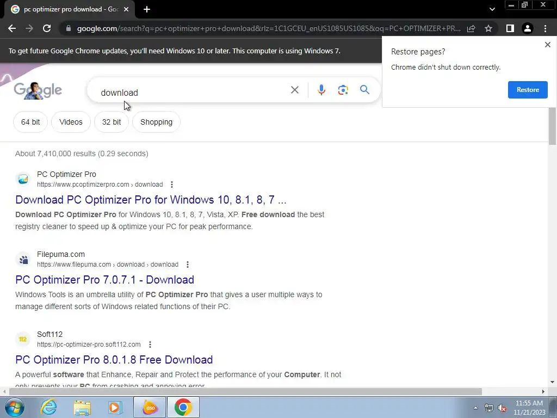Open Windows Explorer from taskbar
The width and height of the screenshot is (557, 418).
82,407
